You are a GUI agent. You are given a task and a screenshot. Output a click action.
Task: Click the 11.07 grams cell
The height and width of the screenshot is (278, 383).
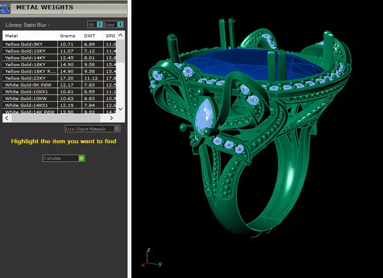click(69, 51)
